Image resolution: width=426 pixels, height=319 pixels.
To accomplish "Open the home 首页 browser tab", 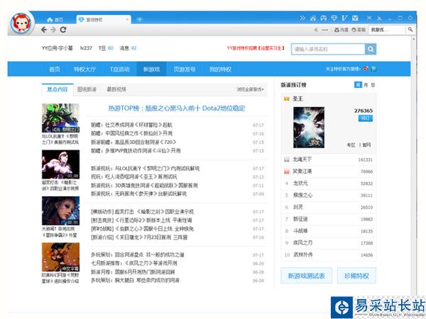I will point(55,20).
